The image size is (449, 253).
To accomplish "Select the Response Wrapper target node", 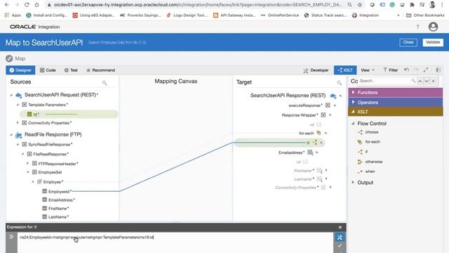I will [x=300, y=115].
